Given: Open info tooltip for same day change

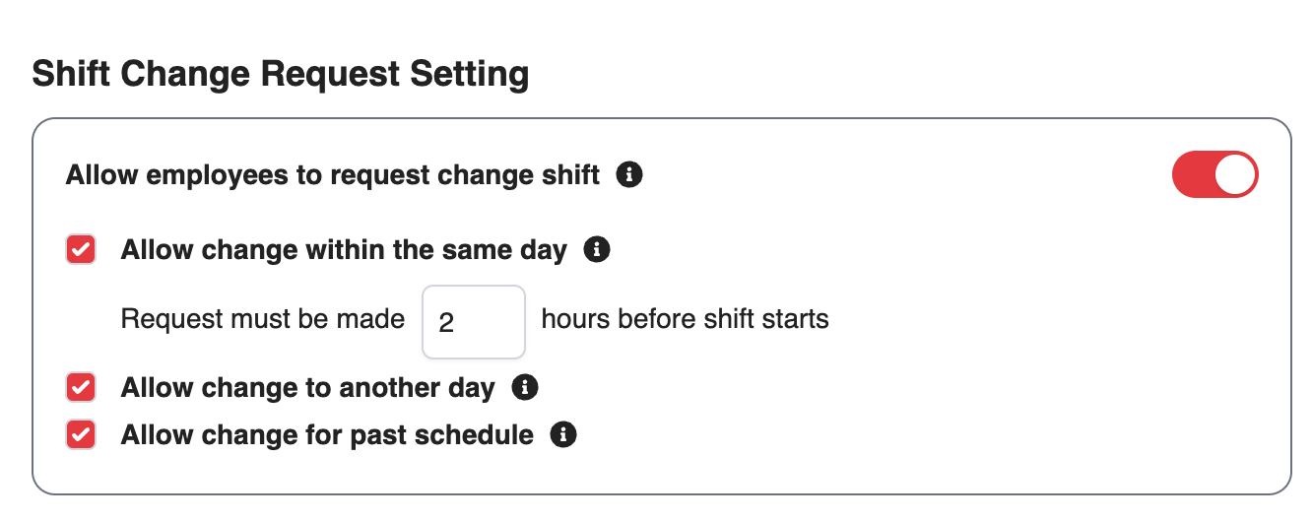Looking at the screenshot, I should [x=597, y=250].
